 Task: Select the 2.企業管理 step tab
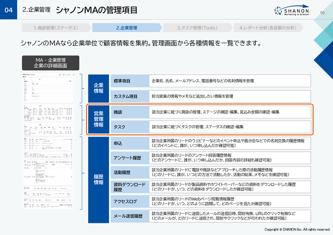click(127, 28)
